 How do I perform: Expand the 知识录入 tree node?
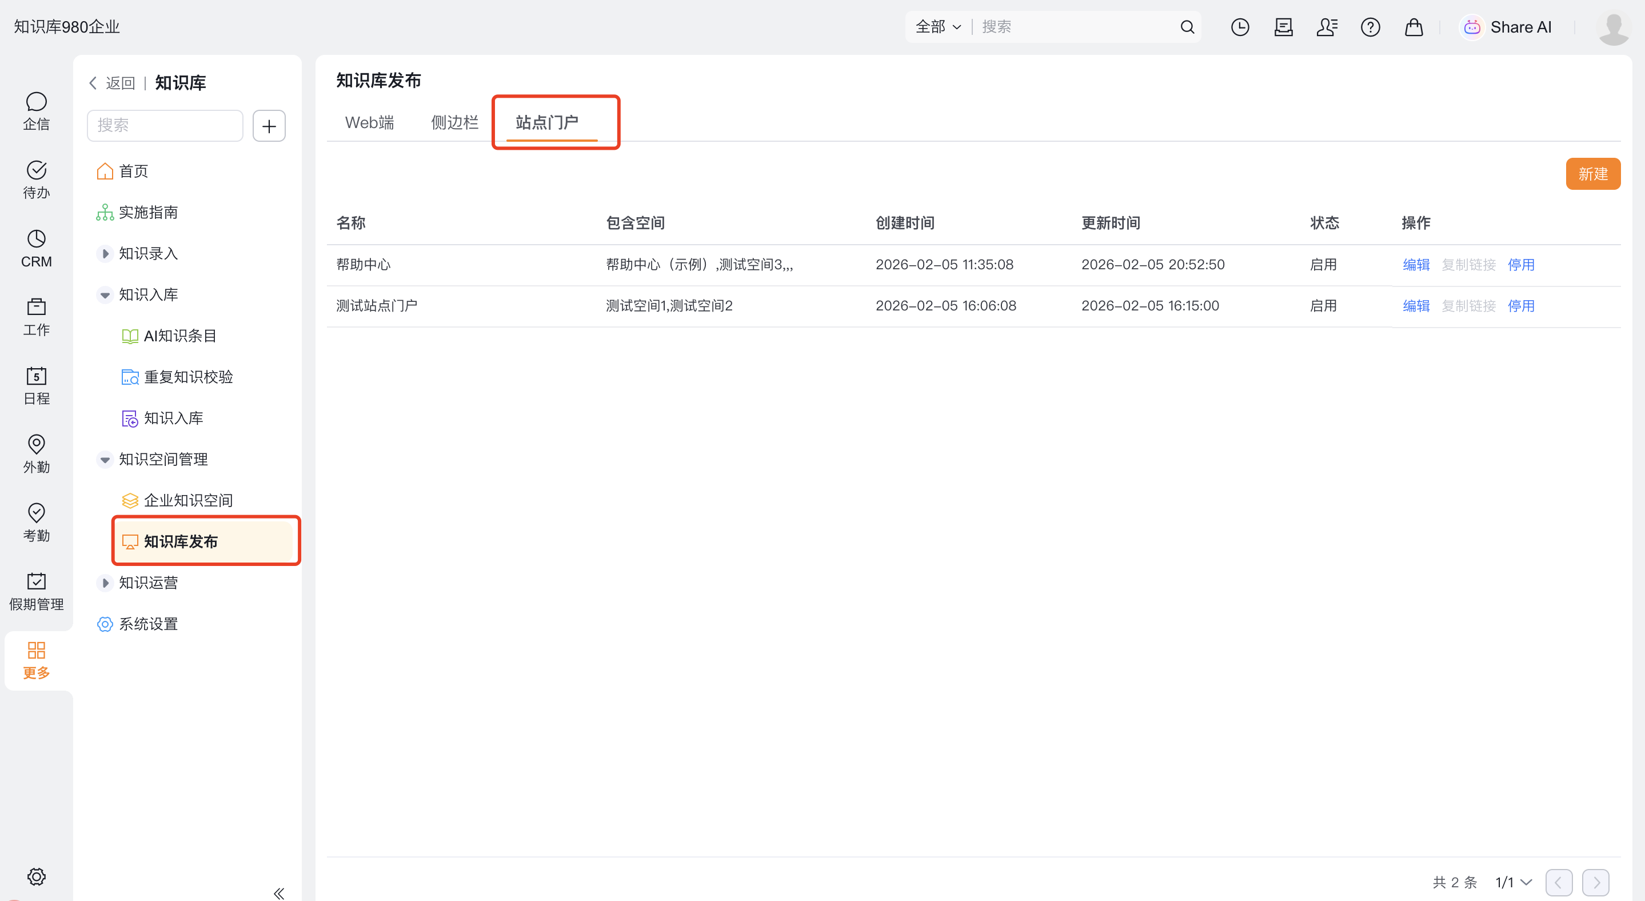pos(105,253)
